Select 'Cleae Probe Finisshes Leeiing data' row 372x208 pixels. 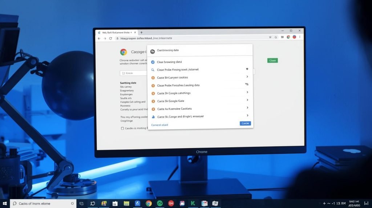click(200, 85)
